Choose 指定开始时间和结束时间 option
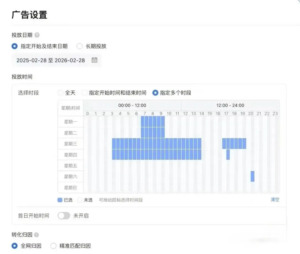The height and width of the screenshot is (254, 300). pos(84,93)
